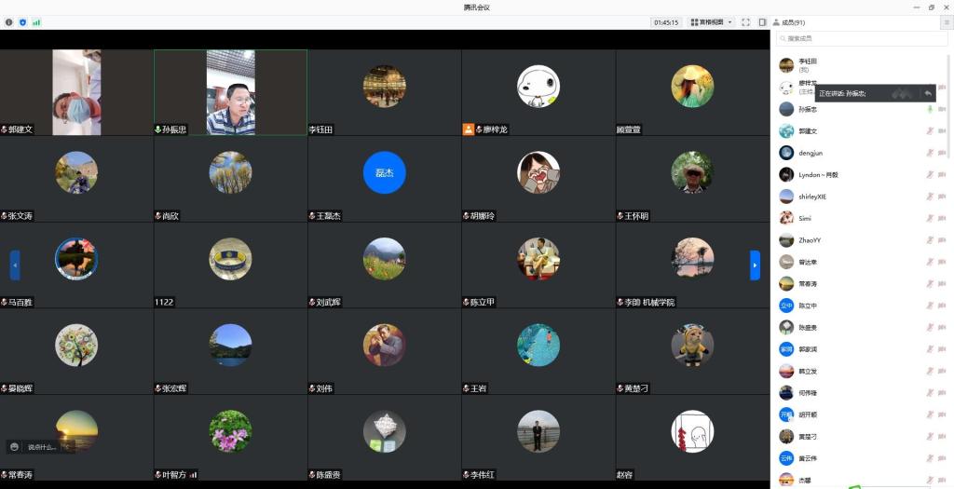Toggle the side panel layout icon
This screenshot has height=489, width=954.
[762, 22]
